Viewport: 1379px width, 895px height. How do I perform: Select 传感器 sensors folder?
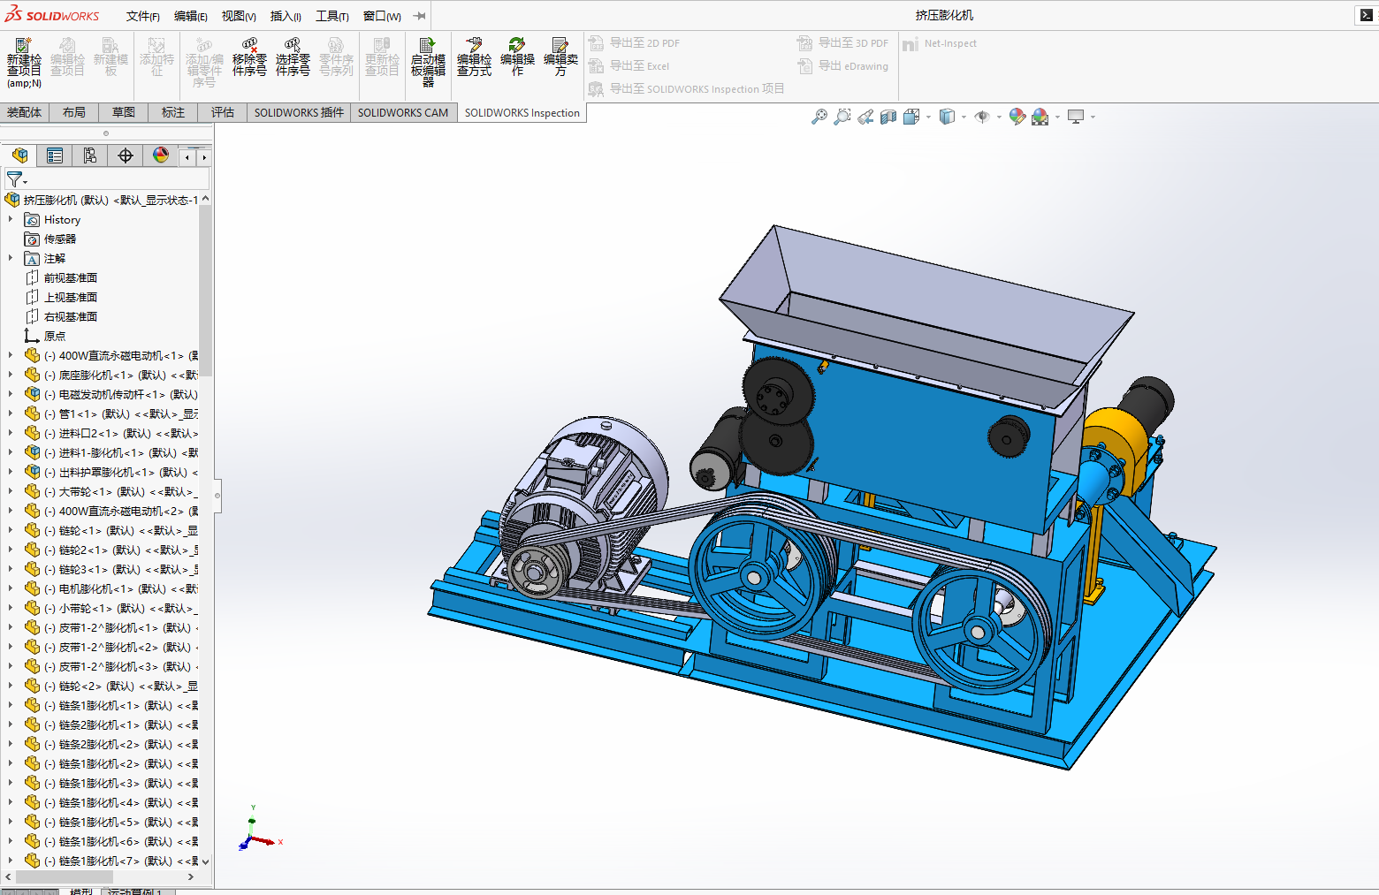(x=60, y=239)
